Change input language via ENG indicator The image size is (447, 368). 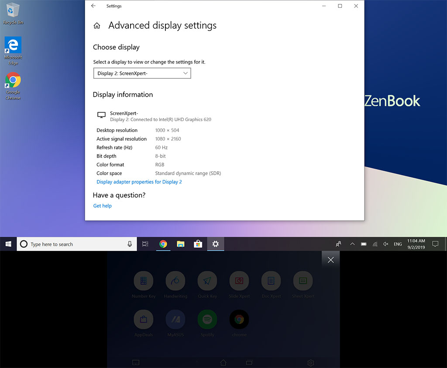pos(398,244)
